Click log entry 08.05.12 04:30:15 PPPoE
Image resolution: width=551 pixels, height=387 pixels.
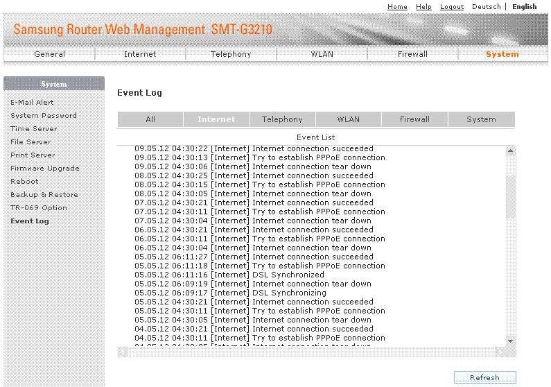tap(260, 184)
